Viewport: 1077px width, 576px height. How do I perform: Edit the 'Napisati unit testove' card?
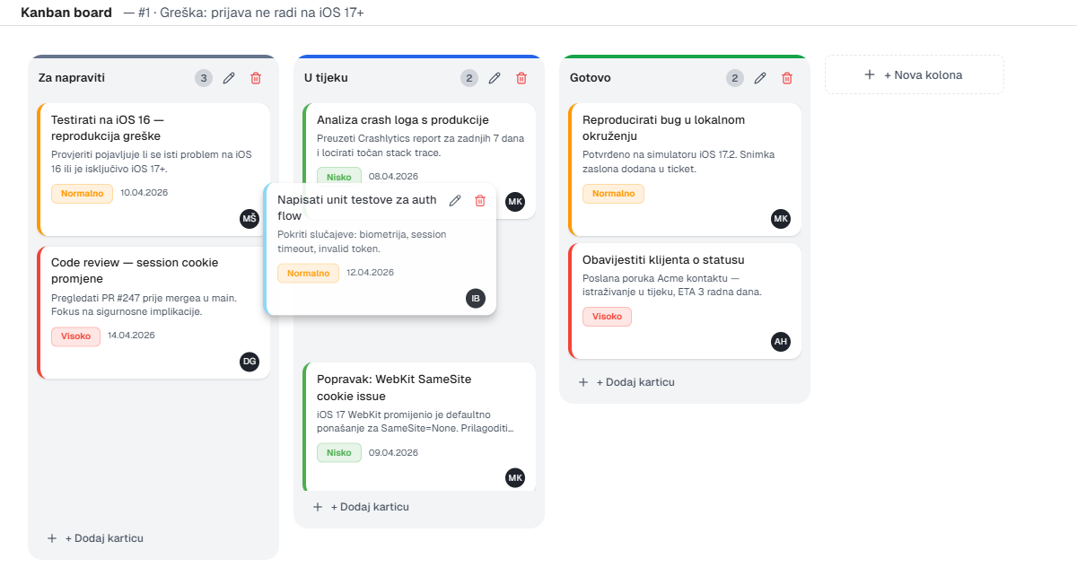455,200
